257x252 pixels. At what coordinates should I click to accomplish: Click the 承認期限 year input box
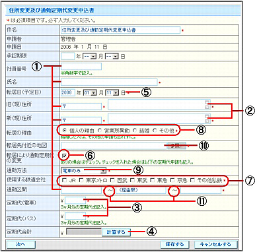(x=68, y=56)
